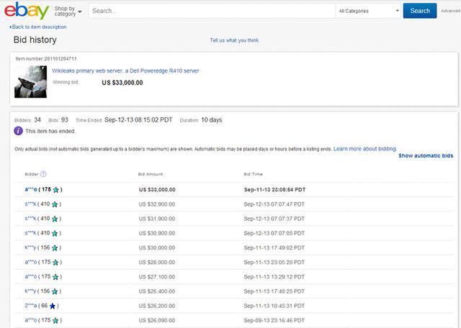The height and width of the screenshot is (328, 461).
Task: Click the Bid Amount column header
Action: tap(151, 174)
